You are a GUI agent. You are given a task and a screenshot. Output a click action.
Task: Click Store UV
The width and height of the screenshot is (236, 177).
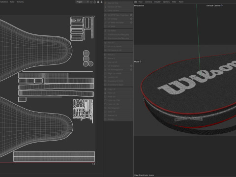[118, 112]
